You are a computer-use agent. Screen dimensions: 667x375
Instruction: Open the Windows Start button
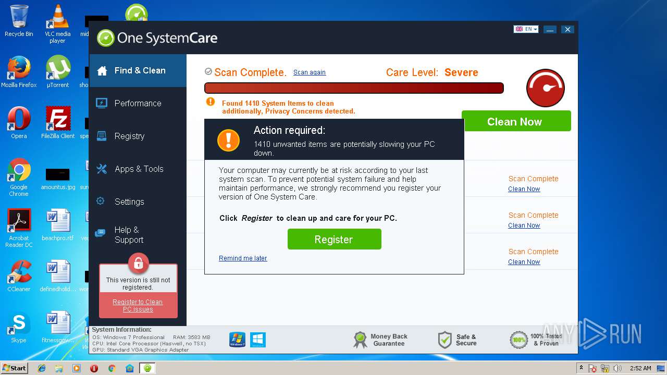point(14,368)
